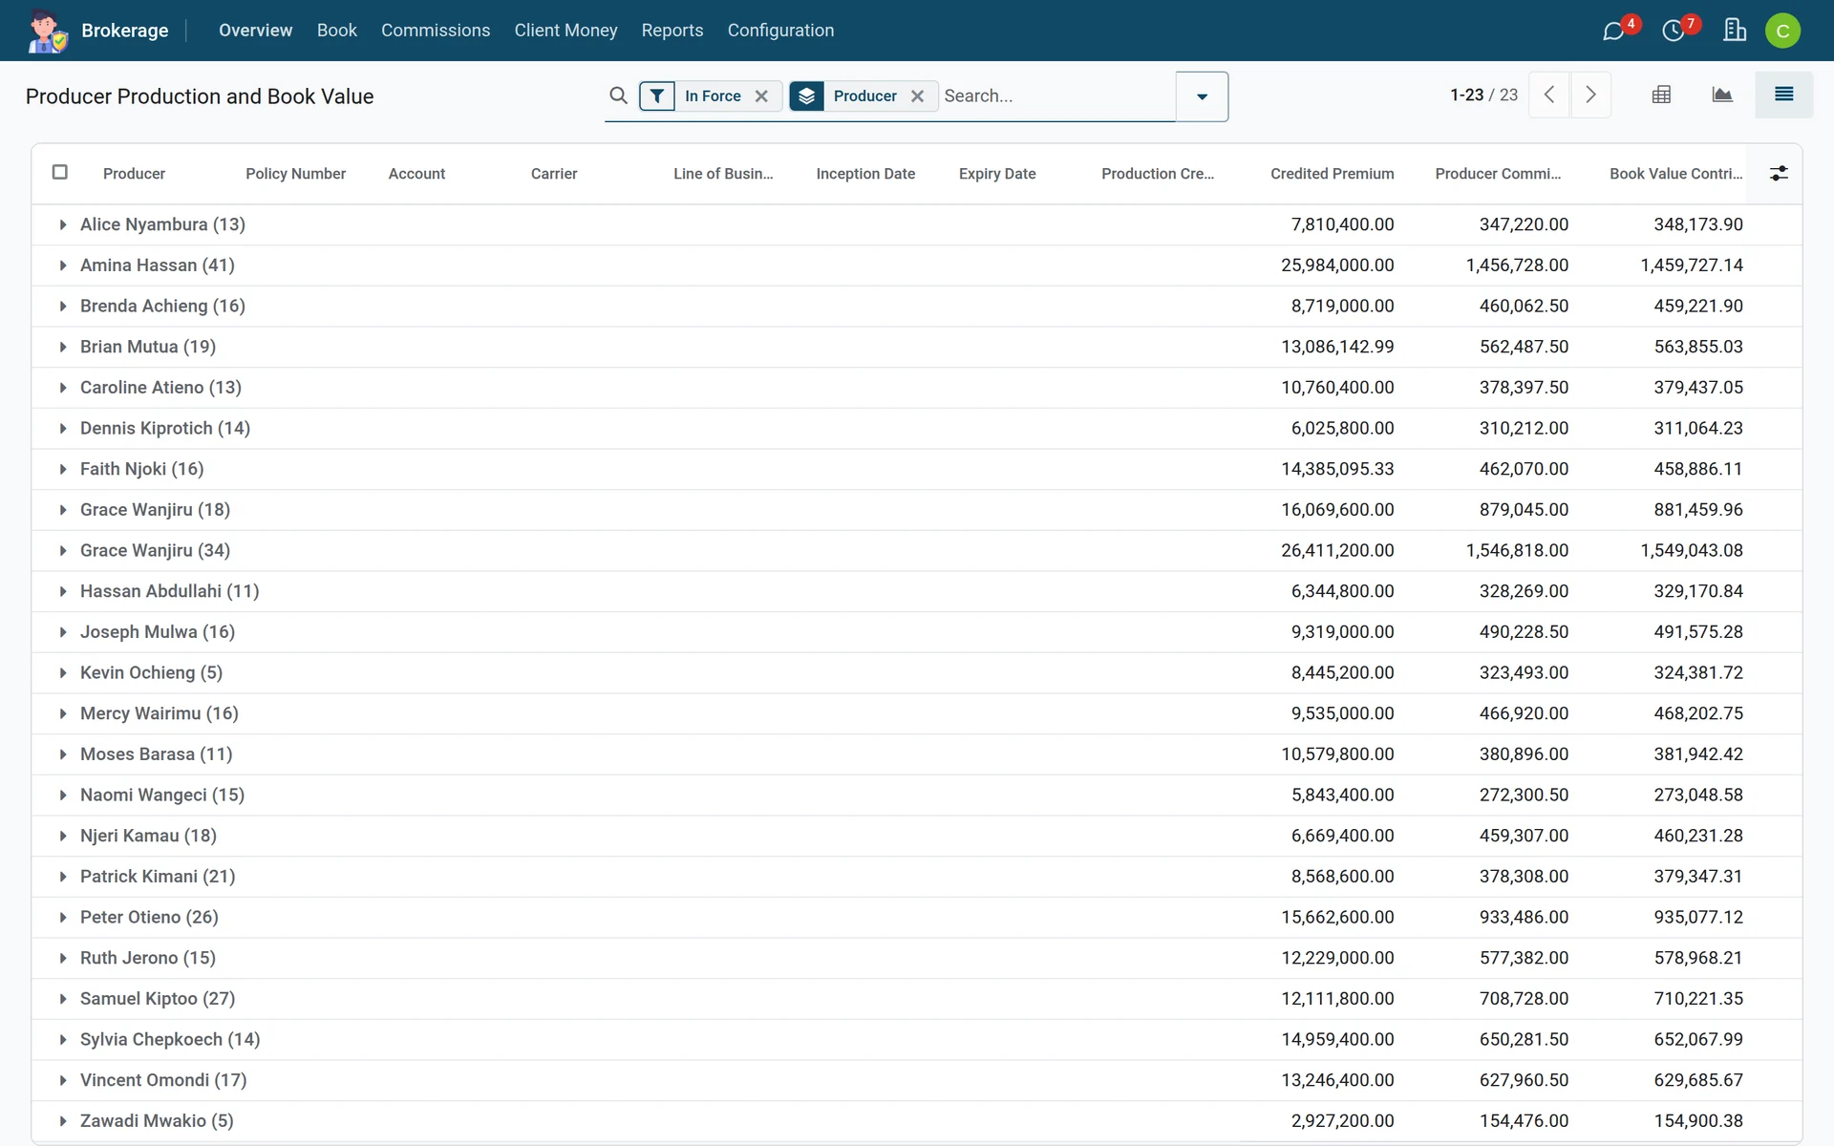Open the user avatar menu labeled C
The height and width of the screenshot is (1146, 1834).
(1782, 31)
